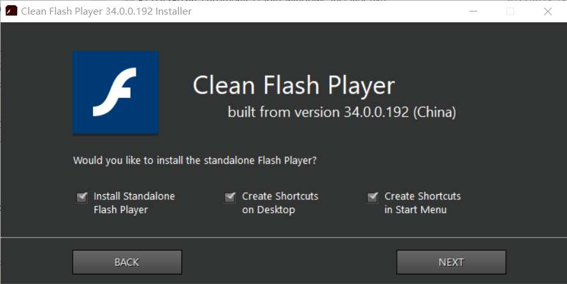Click the "Create Shortcuts in Start Menu" label text
This screenshot has width=567, height=284.
(x=422, y=202)
